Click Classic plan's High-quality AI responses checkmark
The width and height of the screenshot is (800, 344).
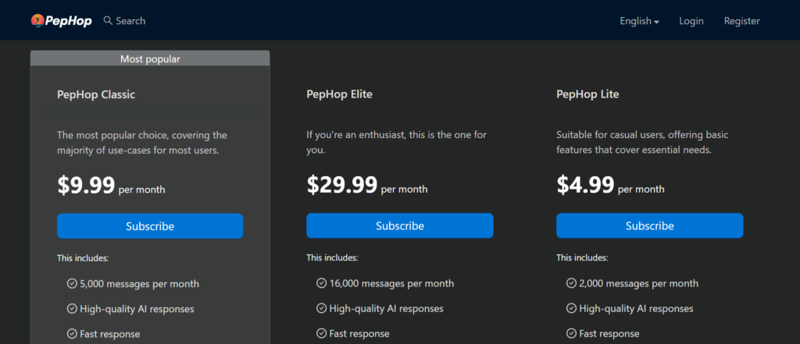pyautogui.click(x=72, y=309)
